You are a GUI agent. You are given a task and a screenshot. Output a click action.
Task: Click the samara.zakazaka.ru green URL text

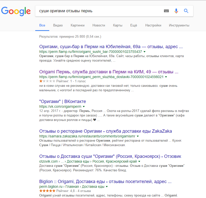(x=87, y=136)
